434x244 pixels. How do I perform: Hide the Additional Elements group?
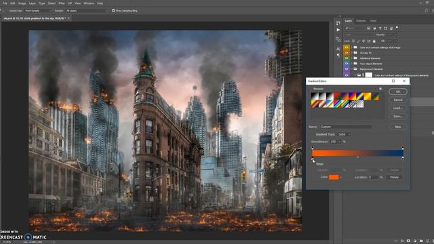coord(347,58)
